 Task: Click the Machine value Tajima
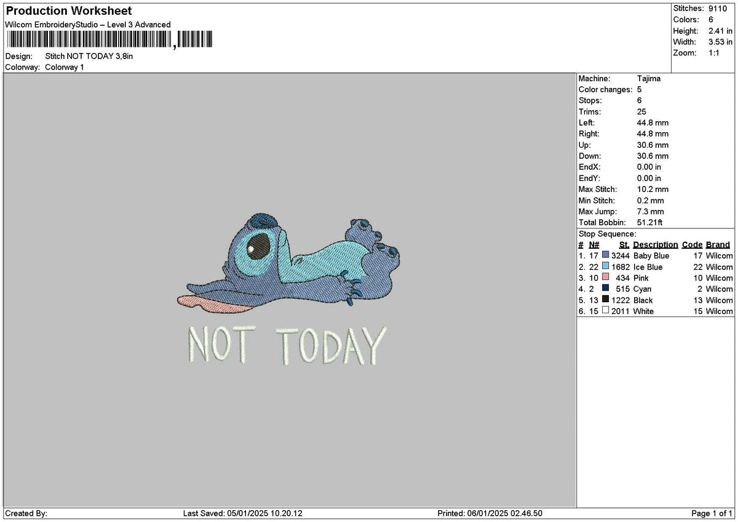649,79
